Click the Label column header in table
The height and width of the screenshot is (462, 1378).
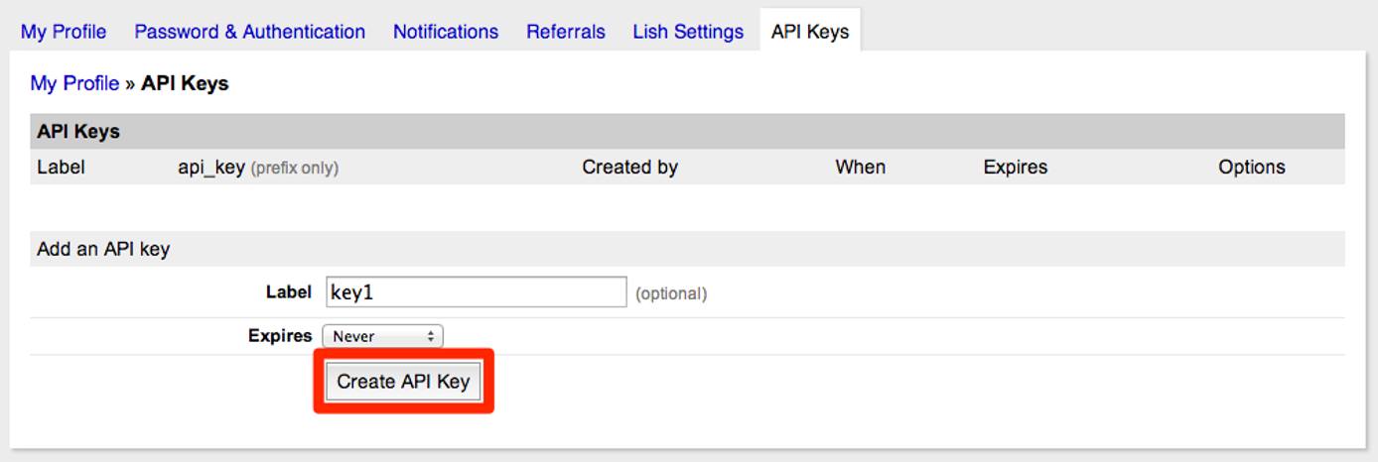61,168
